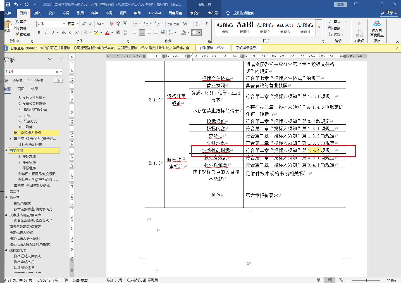Open the Review (审阅) ribbon tab
Image resolution: width=401 pixels, height=283 pixels.
pyautogui.click(x=109, y=13)
